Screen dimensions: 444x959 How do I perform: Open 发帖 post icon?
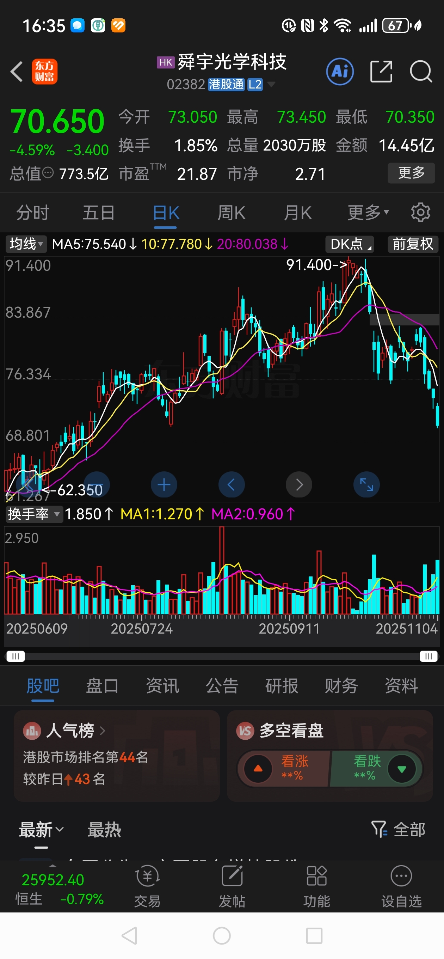point(232,886)
